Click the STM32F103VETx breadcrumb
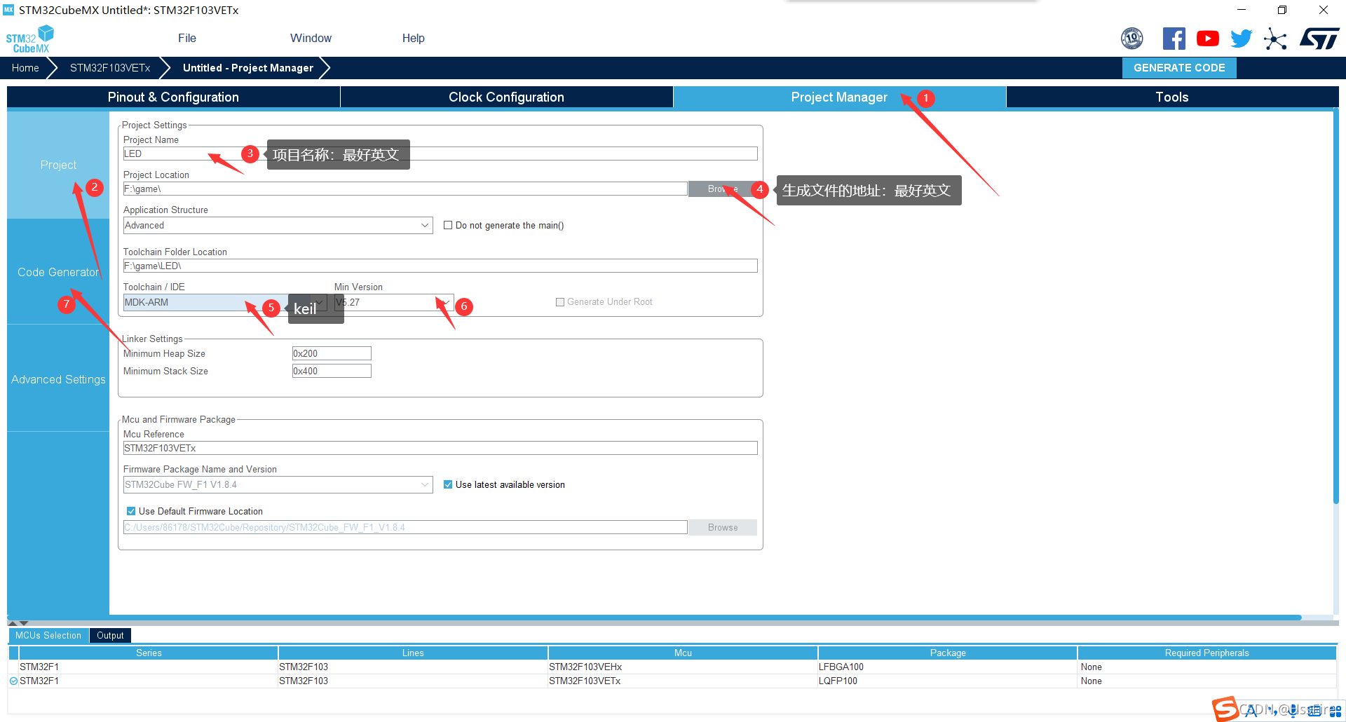Image resolution: width=1346 pixels, height=722 pixels. [110, 68]
